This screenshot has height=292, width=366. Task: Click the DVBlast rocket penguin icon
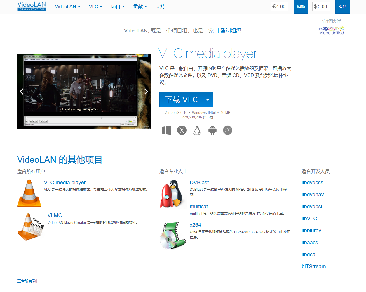pos(173,194)
